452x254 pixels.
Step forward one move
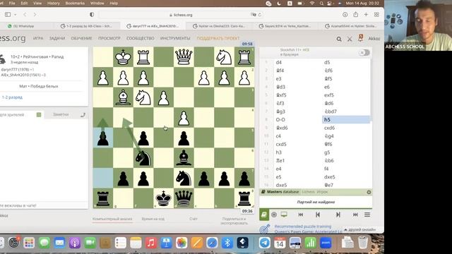coord(338,214)
